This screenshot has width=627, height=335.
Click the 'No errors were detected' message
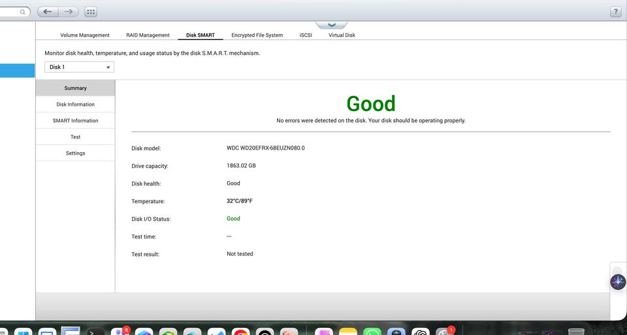click(371, 120)
